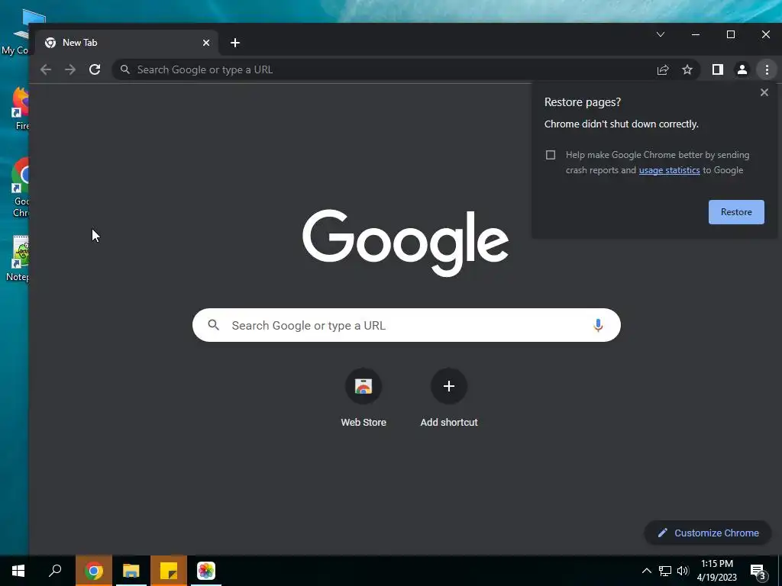This screenshot has width=782, height=586.
Task: Reload the current page
Action: tap(95, 69)
